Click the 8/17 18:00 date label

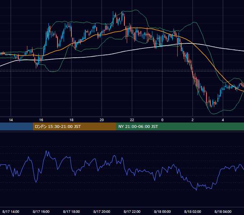pos(71,211)
